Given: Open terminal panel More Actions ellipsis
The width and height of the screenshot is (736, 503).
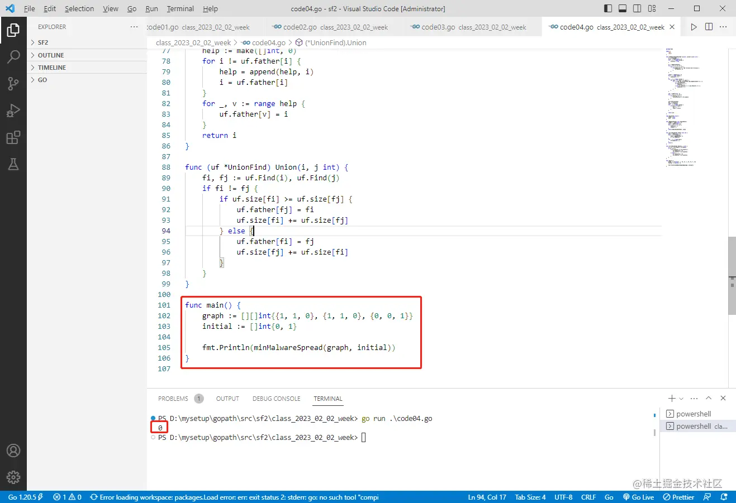Looking at the screenshot, I should point(694,398).
